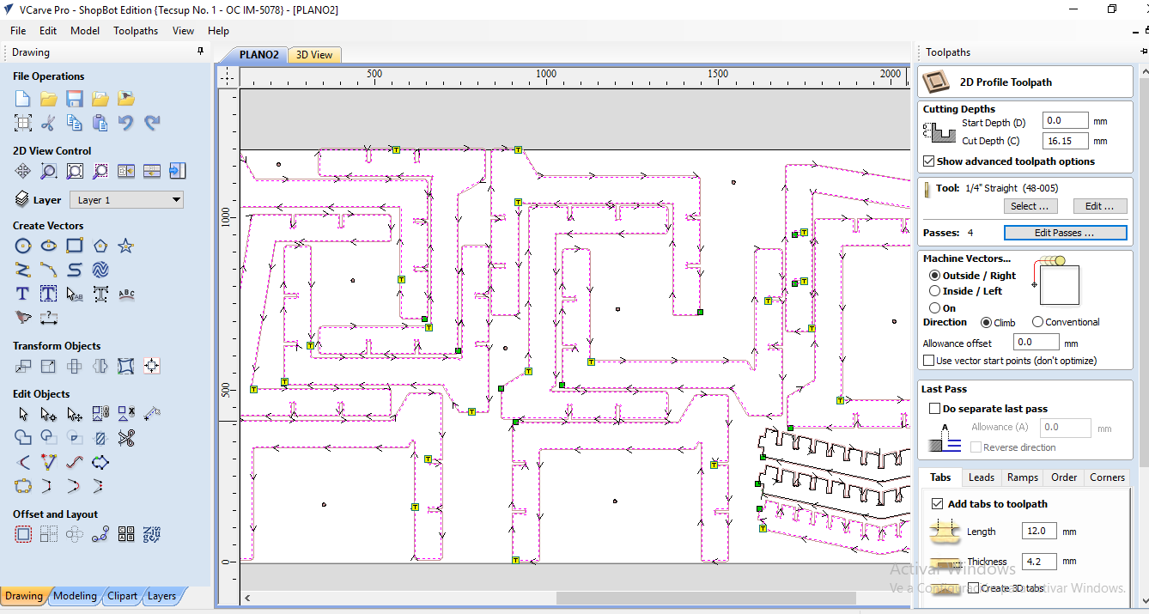Select the Draw Polyline tool
Image resolution: width=1149 pixels, height=614 pixels.
pyautogui.click(x=23, y=271)
